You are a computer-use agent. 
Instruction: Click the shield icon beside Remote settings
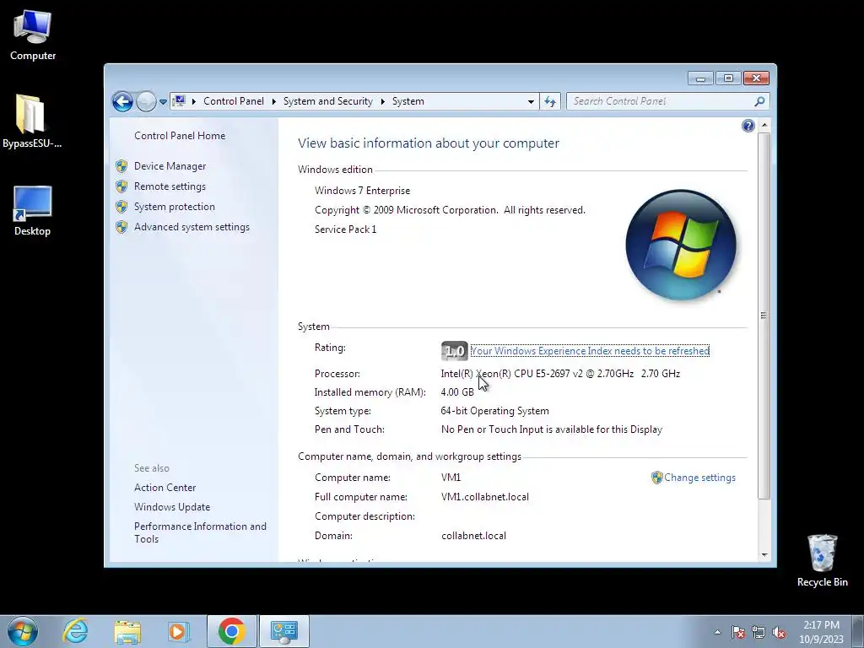click(121, 186)
